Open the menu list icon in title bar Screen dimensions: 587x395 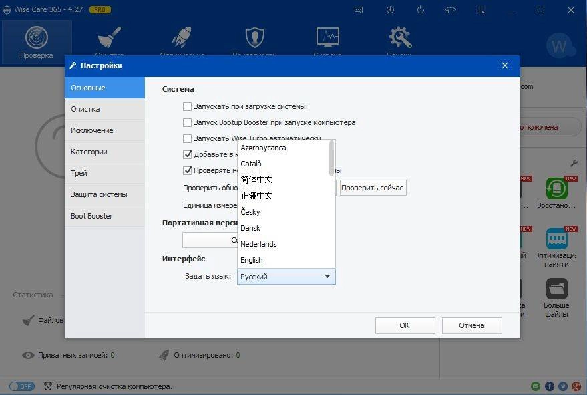tap(481, 10)
